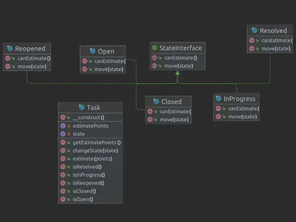The height and width of the screenshot is (222, 296).
Task: Select the StateInterface header
Action: pyautogui.click(x=177, y=48)
